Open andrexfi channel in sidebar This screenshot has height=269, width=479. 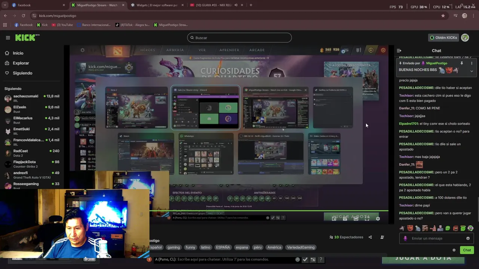pos(32,175)
